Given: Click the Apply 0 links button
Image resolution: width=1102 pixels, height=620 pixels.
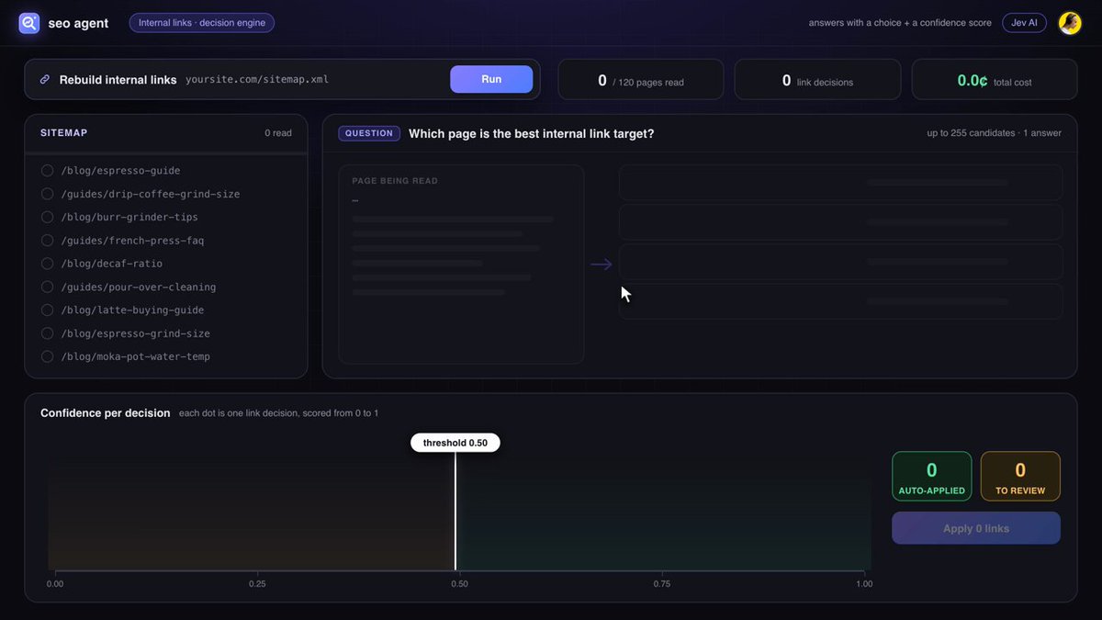Looking at the screenshot, I should pyautogui.click(x=976, y=528).
